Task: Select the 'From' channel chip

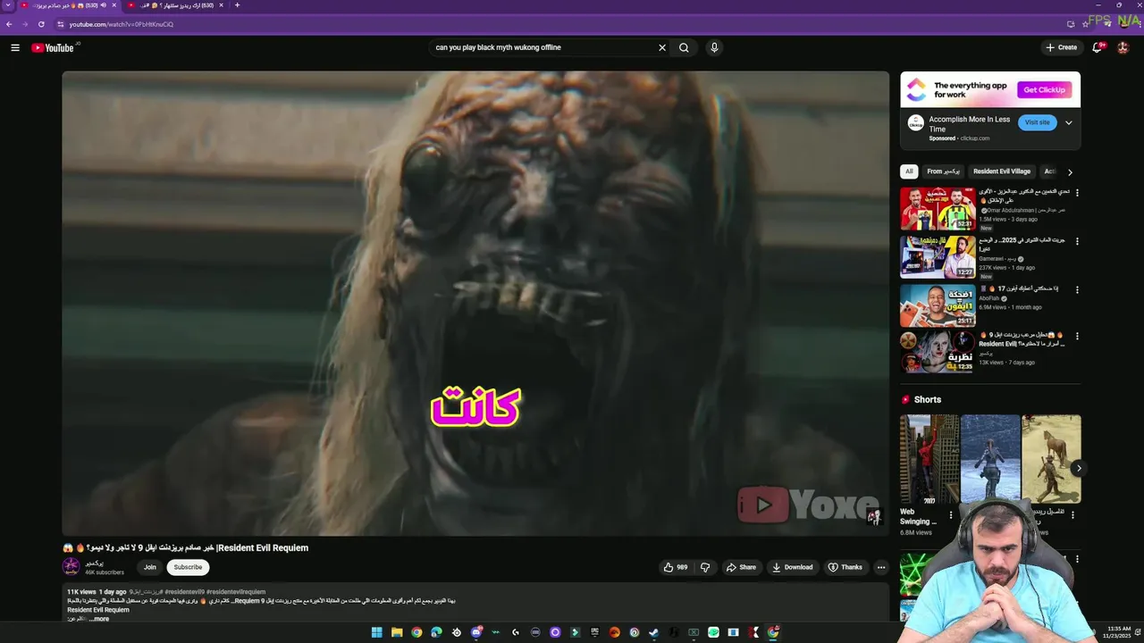Action: [x=943, y=171]
